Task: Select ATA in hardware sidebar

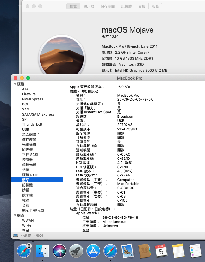Action: (x=25, y=89)
